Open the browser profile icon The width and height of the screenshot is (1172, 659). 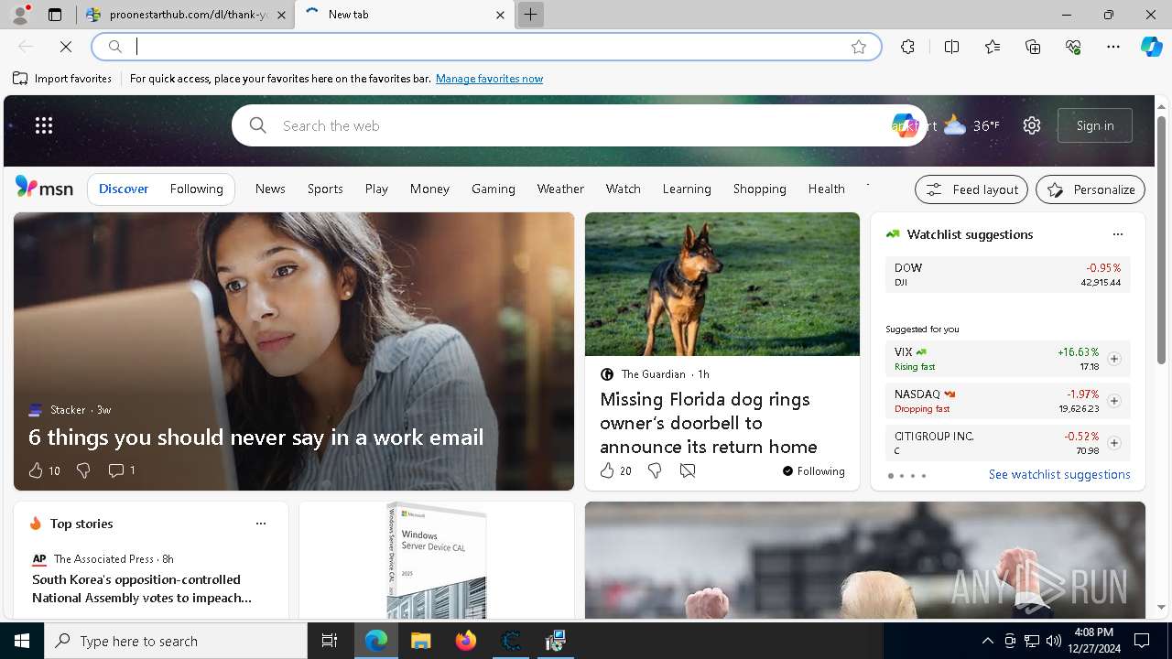coord(20,15)
